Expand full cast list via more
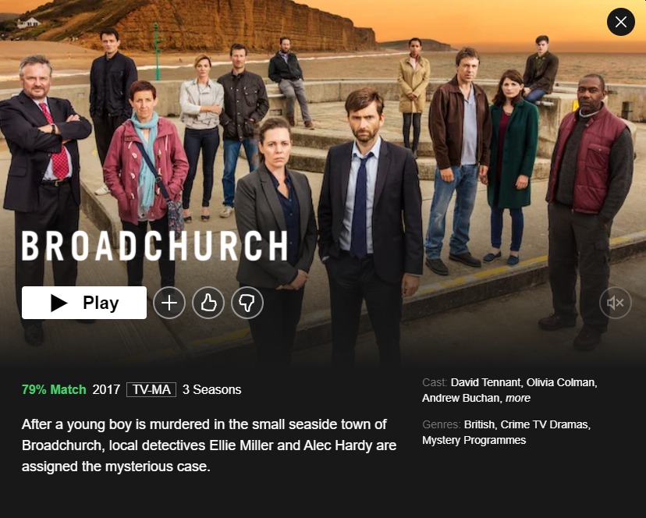 pos(518,398)
